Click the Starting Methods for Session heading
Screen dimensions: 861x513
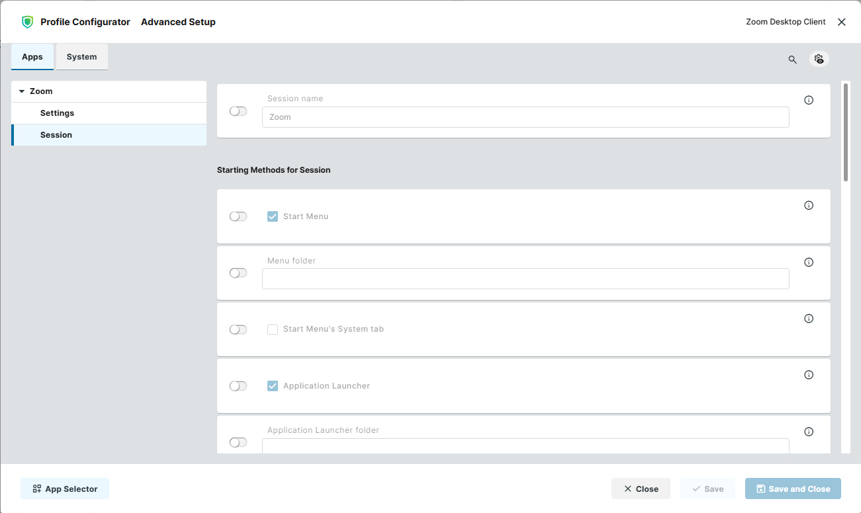coord(274,170)
